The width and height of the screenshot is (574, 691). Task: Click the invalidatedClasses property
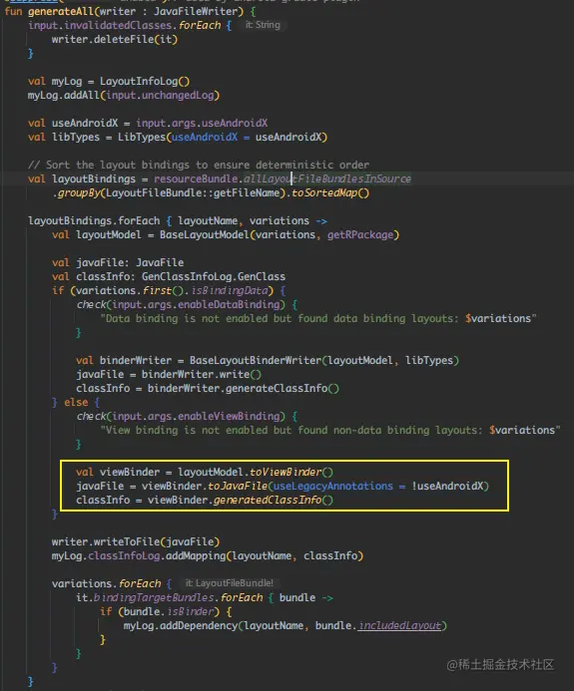(x=118, y=26)
